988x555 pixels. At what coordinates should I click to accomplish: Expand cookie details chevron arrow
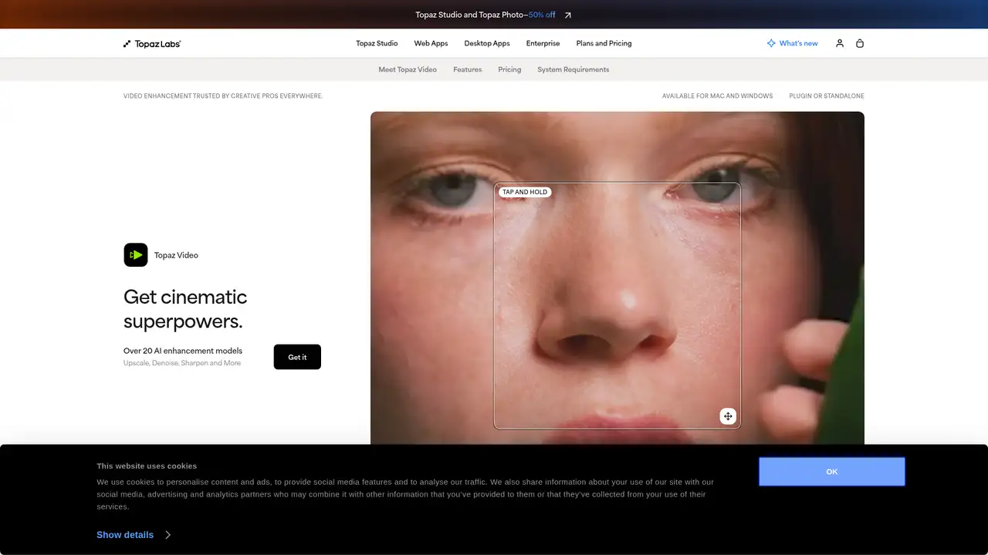(x=168, y=535)
